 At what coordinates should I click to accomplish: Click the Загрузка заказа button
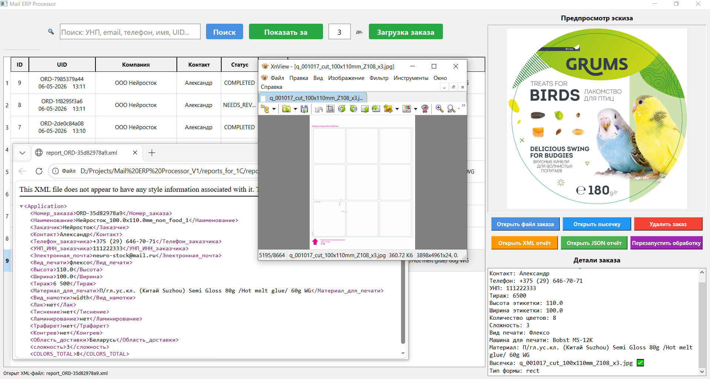click(x=406, y=32)
